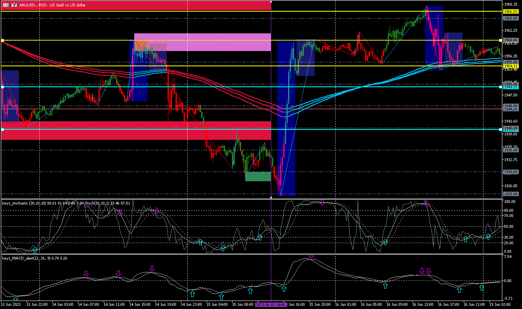
Task: Click the highlighted 2023.06.15 14:00 time label
Action: [271, 305]
